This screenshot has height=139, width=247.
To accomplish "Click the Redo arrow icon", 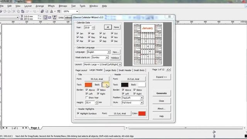I will coord(34,11).
